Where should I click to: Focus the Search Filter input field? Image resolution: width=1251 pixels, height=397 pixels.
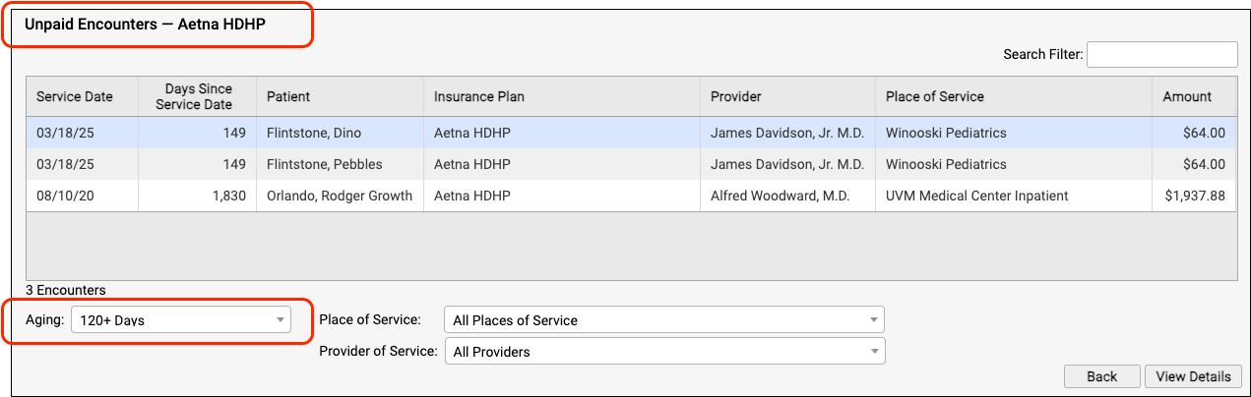pos(1162,54)
